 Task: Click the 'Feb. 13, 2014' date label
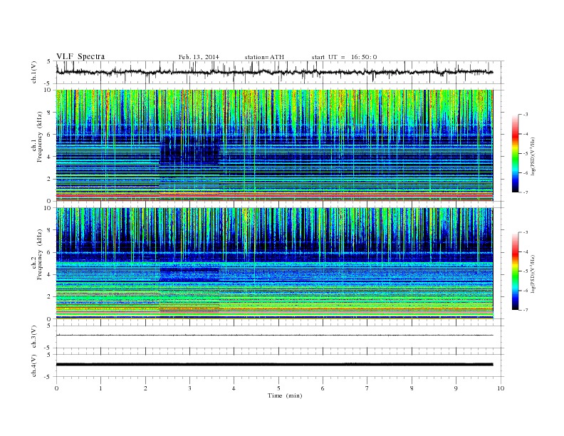click(x=199, y=57)
